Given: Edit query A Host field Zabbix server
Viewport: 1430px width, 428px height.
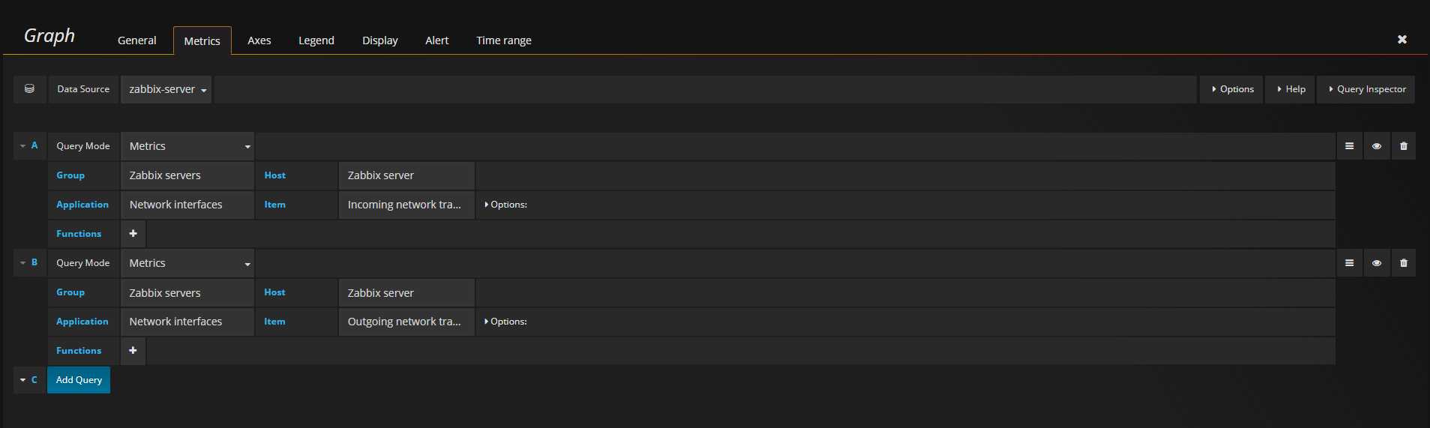Looking at the screenshot, I should coord(406,175).
